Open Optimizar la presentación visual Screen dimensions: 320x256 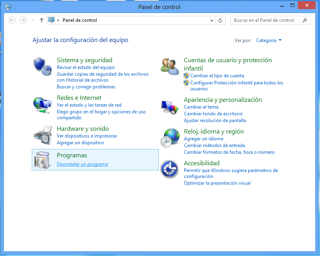click(x=217, y=183)
